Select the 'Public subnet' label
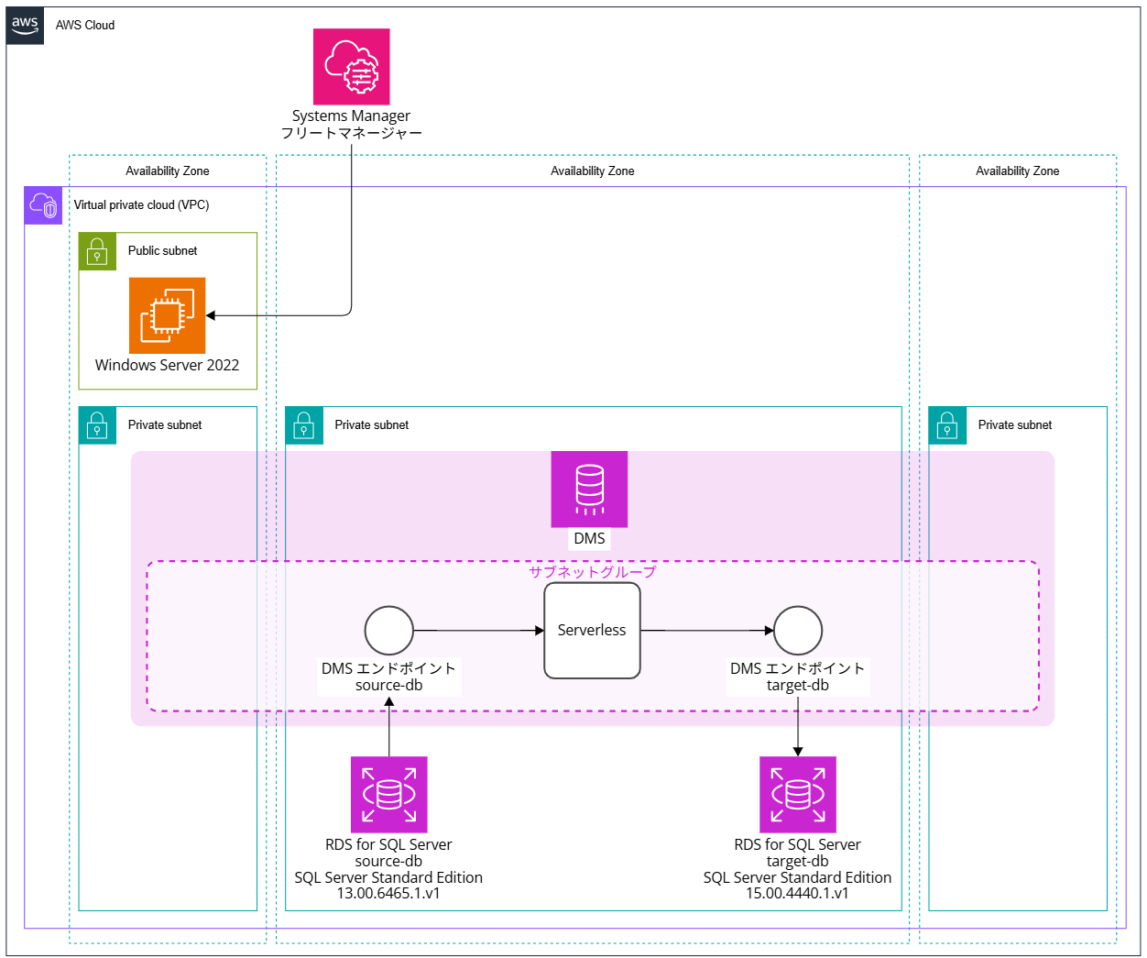The height and width of the screenshot is (958, 1147). click(x=163, y=251)
